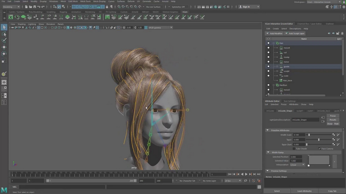Click the Open Scene folder icon
Image resolution: width=346 pixels, height=194 pixels.
[30, 7]
